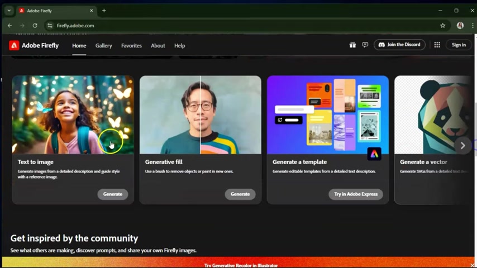Open the Generate a template thumbnail
The width and height of the screenshot is (477, 268).
point(328,114)
